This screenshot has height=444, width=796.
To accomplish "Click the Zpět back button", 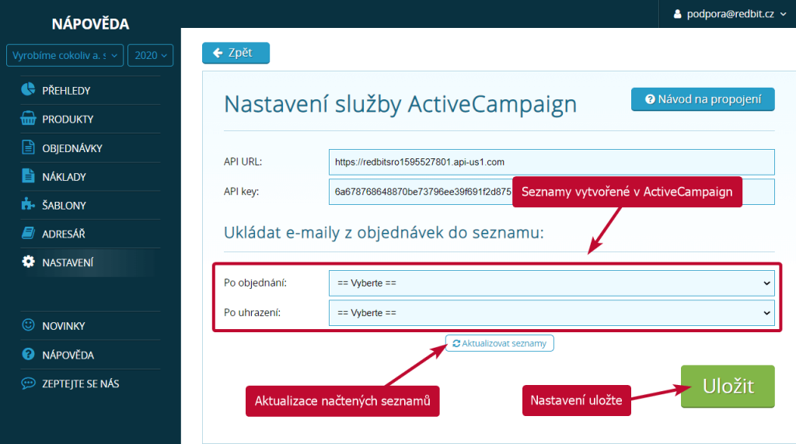I will (x=236, y=53).
